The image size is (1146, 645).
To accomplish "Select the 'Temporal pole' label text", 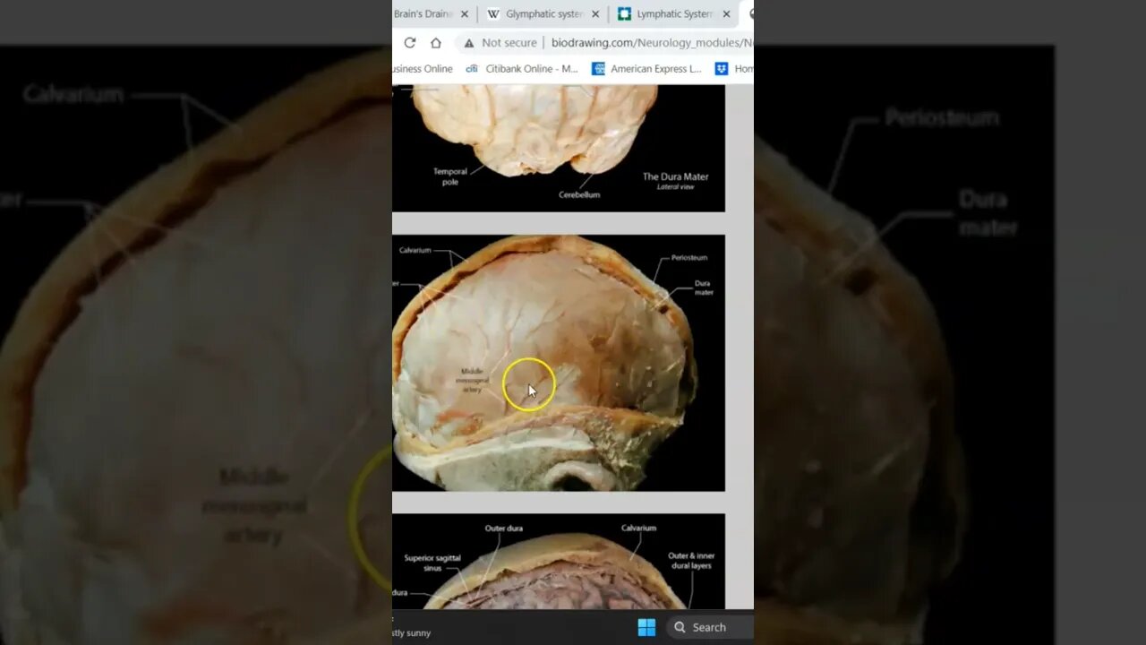I will coord(450,176).
